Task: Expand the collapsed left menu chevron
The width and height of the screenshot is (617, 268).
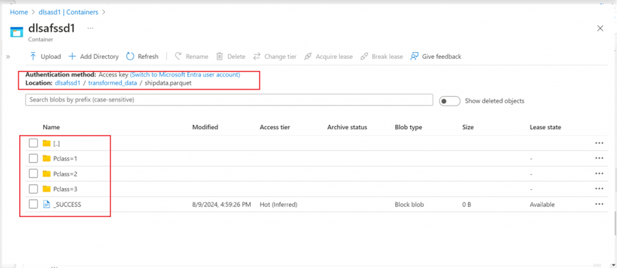Action: point(8,57)
